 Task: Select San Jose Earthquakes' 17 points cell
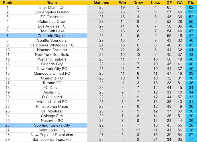(x=191, y=139)
